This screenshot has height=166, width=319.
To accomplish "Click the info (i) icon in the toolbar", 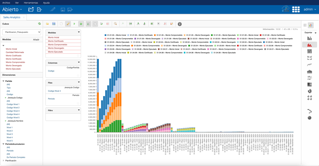I will point(180,24).
